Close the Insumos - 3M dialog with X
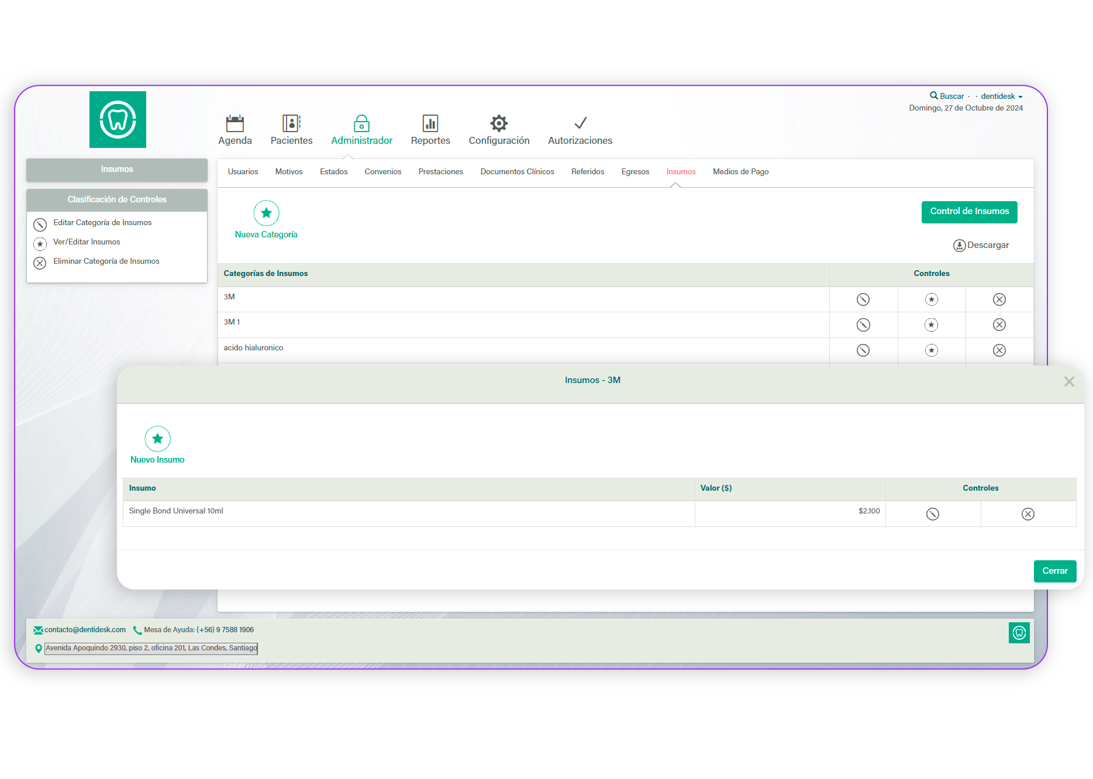This screenshot has width=1093, height=779. [1068, 382]
